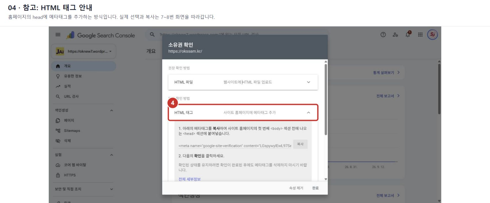The width and height of the screenshot is (490, 203).
Task: Select 페이지 in the sidebar
Action: pos(84,120)
